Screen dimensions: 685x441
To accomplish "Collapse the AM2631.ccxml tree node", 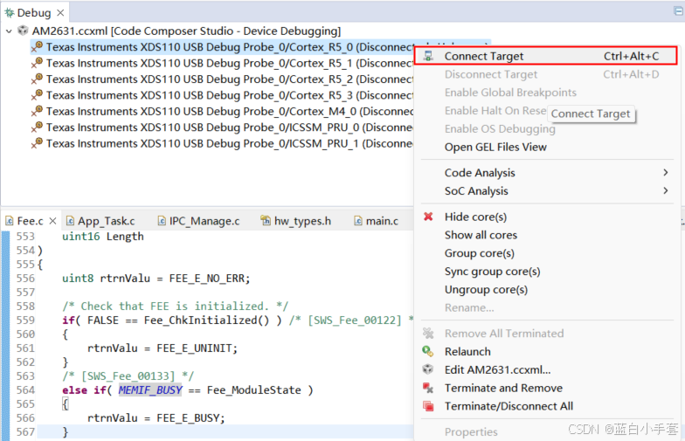I will point(9,31).
